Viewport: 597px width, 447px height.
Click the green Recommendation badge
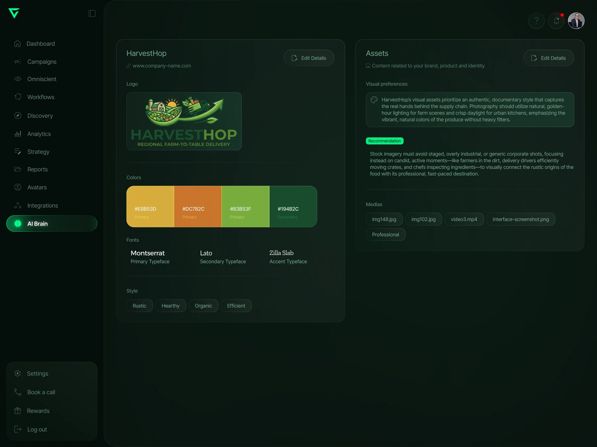click(384, 141)
